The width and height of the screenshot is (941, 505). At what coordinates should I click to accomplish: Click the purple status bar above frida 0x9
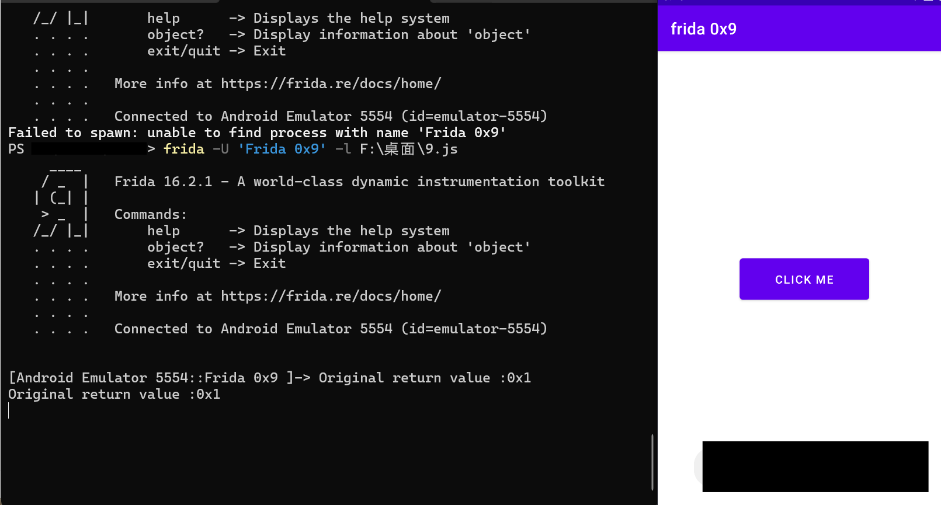point(799,3)
